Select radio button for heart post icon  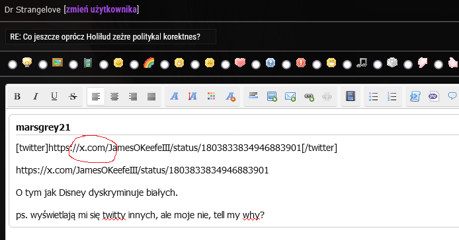pos(226,65)
